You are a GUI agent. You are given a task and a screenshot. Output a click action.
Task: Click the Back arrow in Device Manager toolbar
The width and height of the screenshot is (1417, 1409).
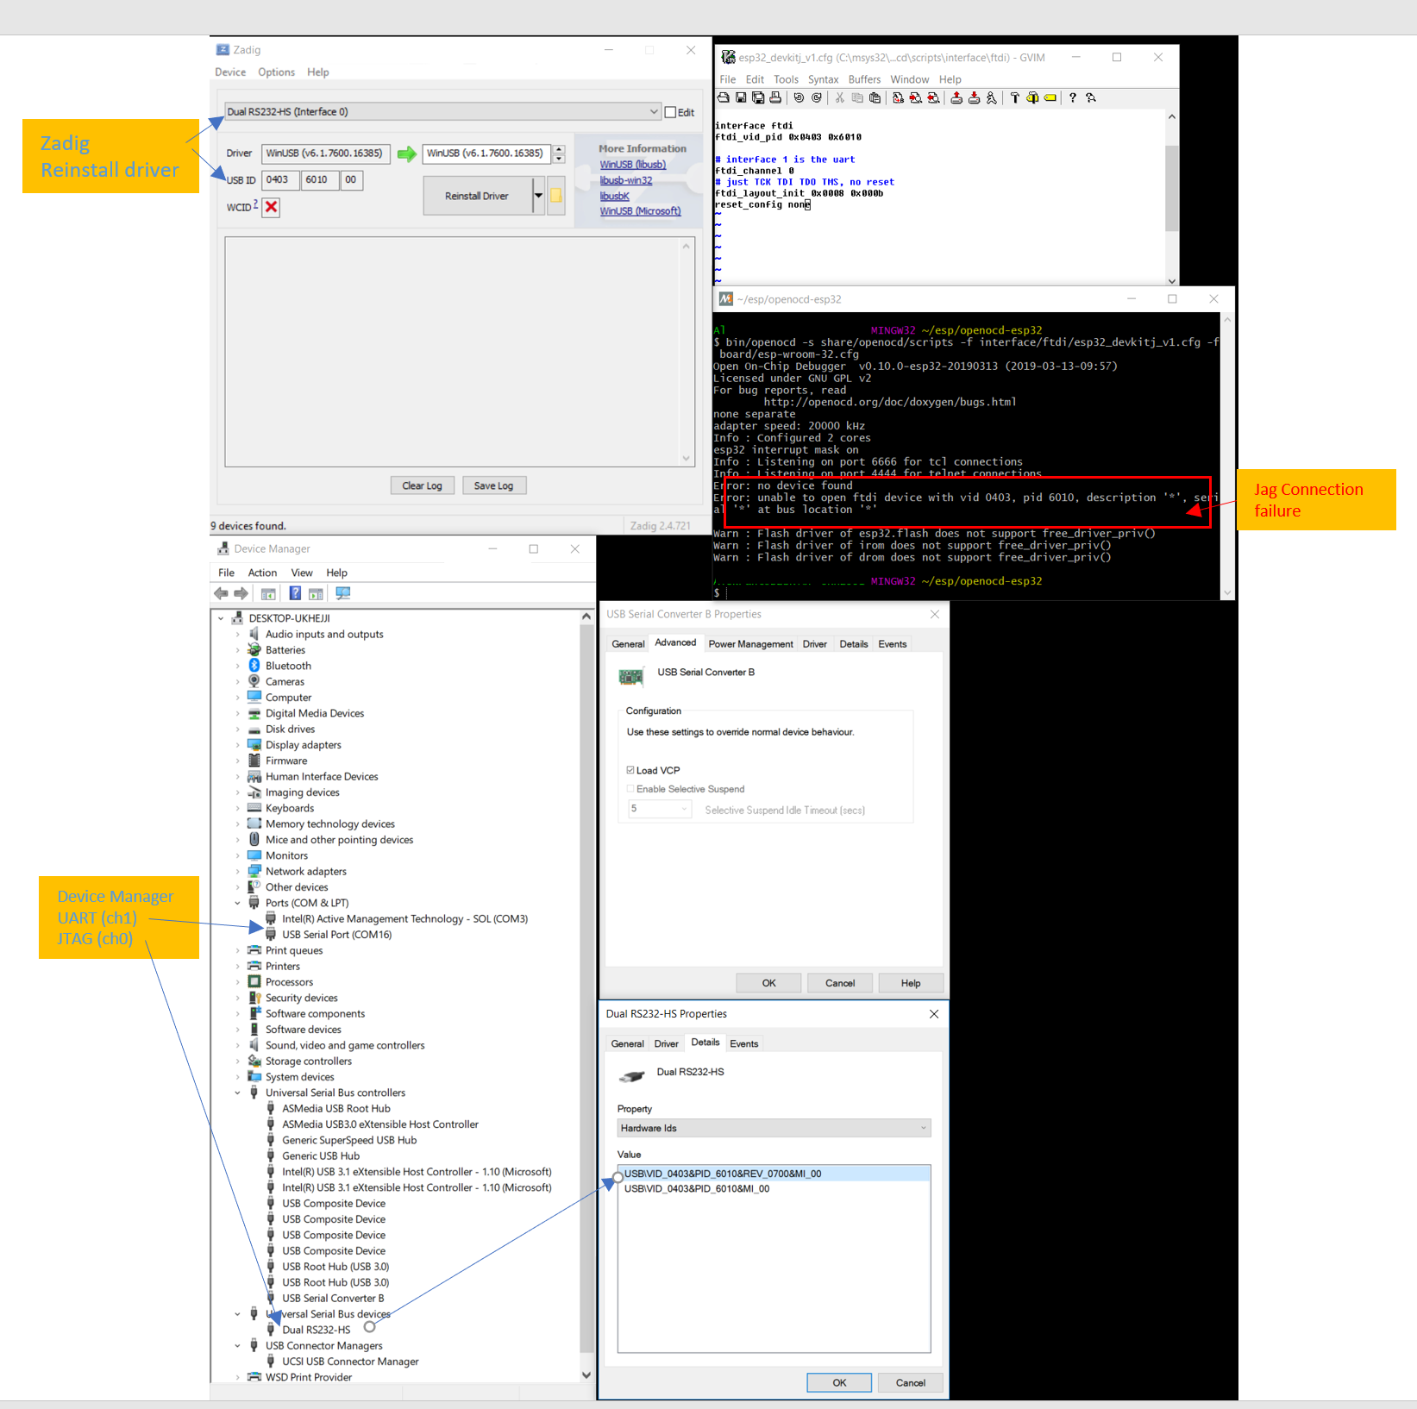[221, 593]
